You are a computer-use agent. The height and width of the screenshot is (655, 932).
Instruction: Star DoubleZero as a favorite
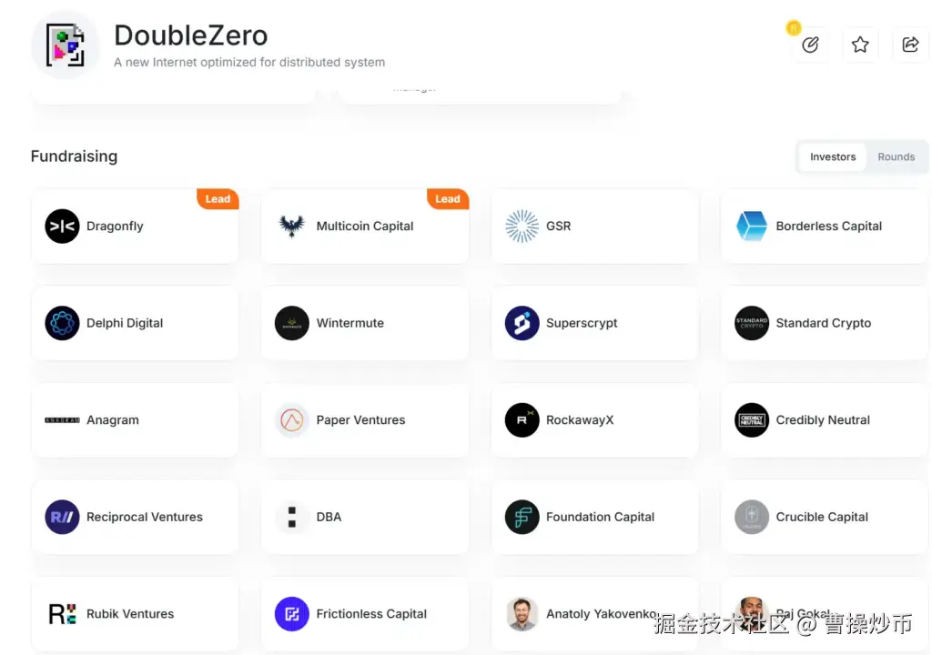(860, 45)
